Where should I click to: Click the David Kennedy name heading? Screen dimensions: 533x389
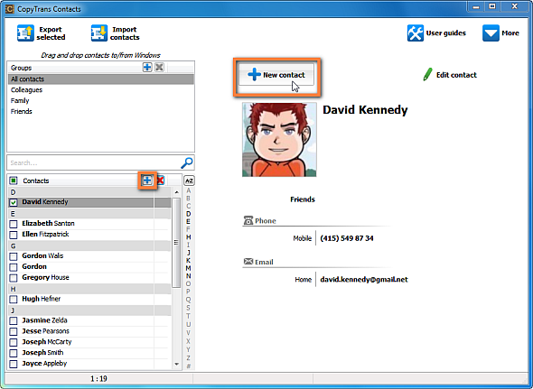tap(365, 110)
